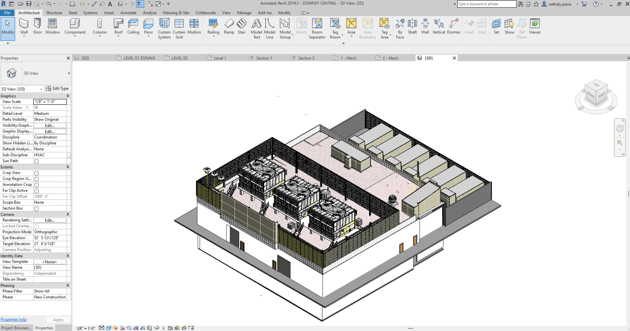
Task: Open the 3D View type selector dropdown
Action: (x=69, y=73)
